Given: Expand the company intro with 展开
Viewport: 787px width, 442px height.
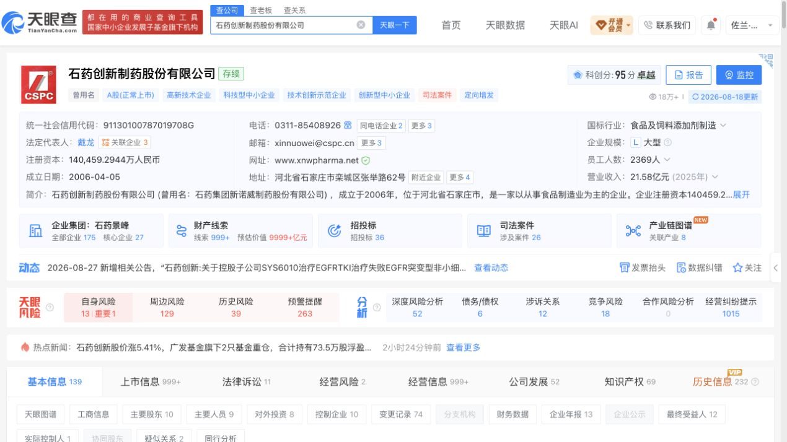Looking at the screenshot, I should (741, 194).
